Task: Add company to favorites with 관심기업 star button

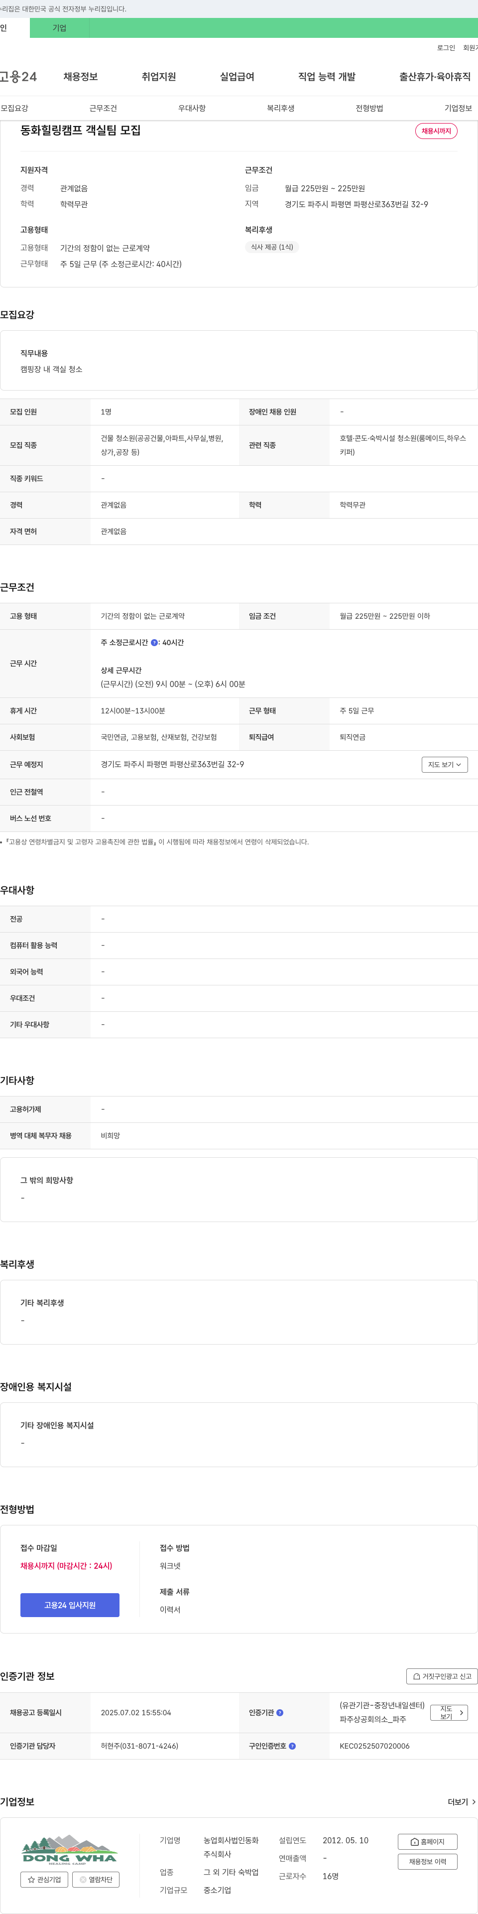Action: (x=44, y=1879)
